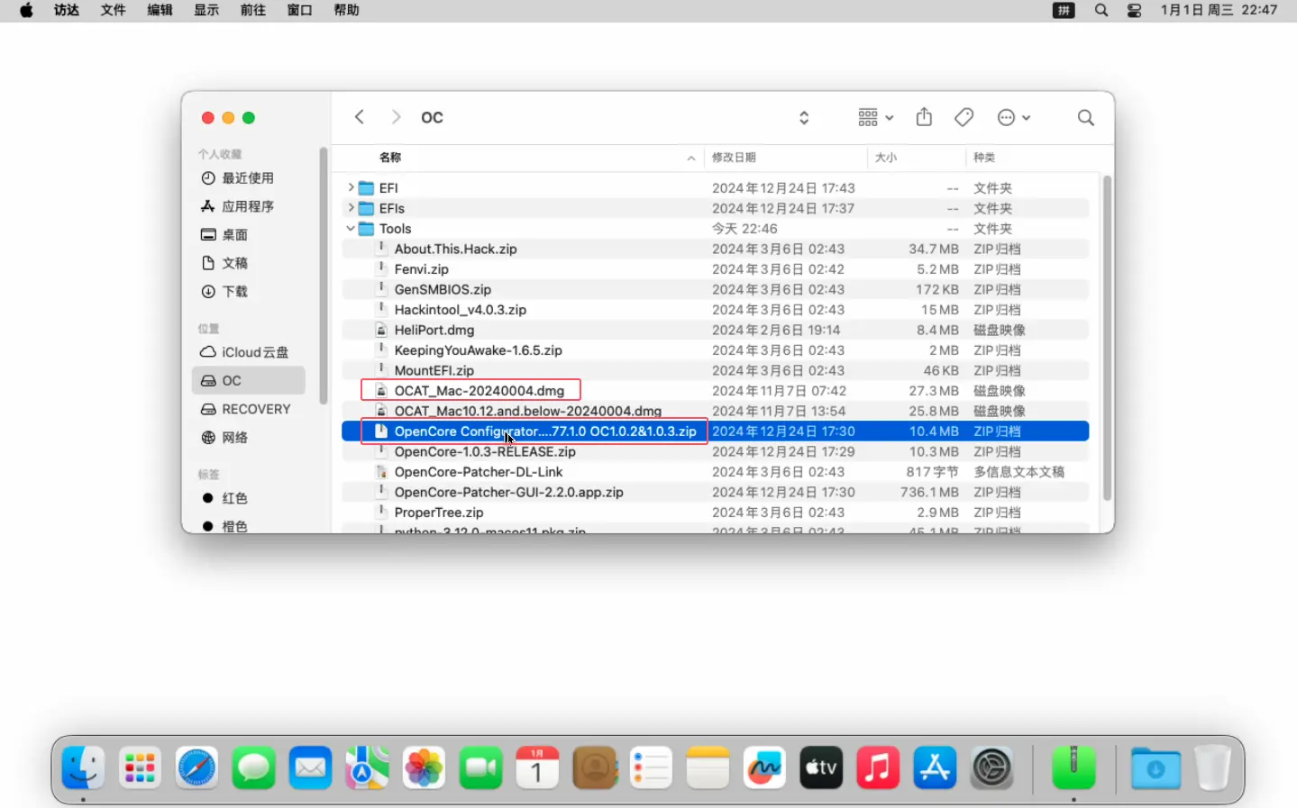Open 最近使用 in the sidebar
Screen dimensions: 1297x808
coord(248,178)
